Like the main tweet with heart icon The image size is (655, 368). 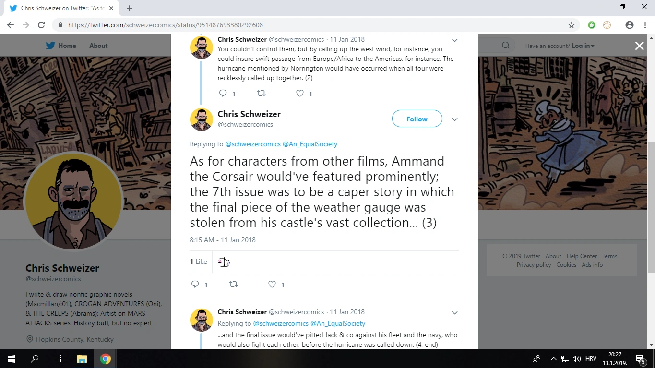(272, 285)
